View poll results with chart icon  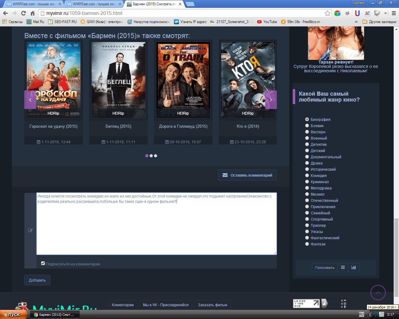(353, 267)
